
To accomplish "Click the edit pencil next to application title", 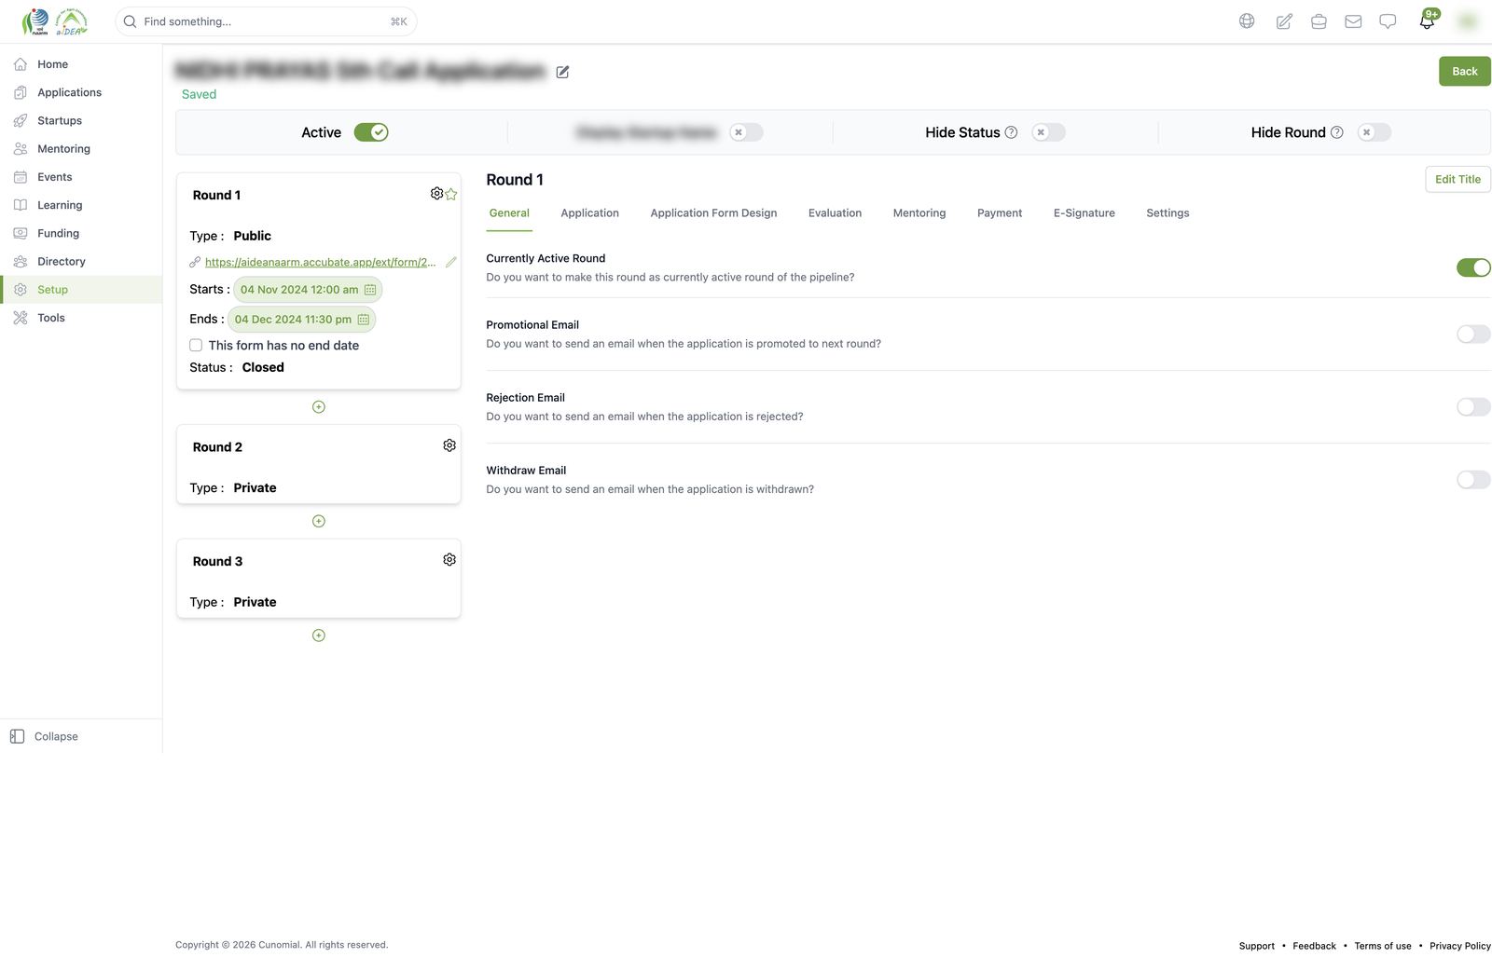I will pos(562,72).
